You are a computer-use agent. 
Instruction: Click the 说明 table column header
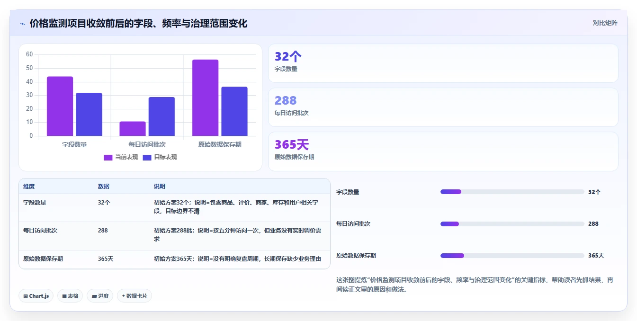(x=160, y=187)
